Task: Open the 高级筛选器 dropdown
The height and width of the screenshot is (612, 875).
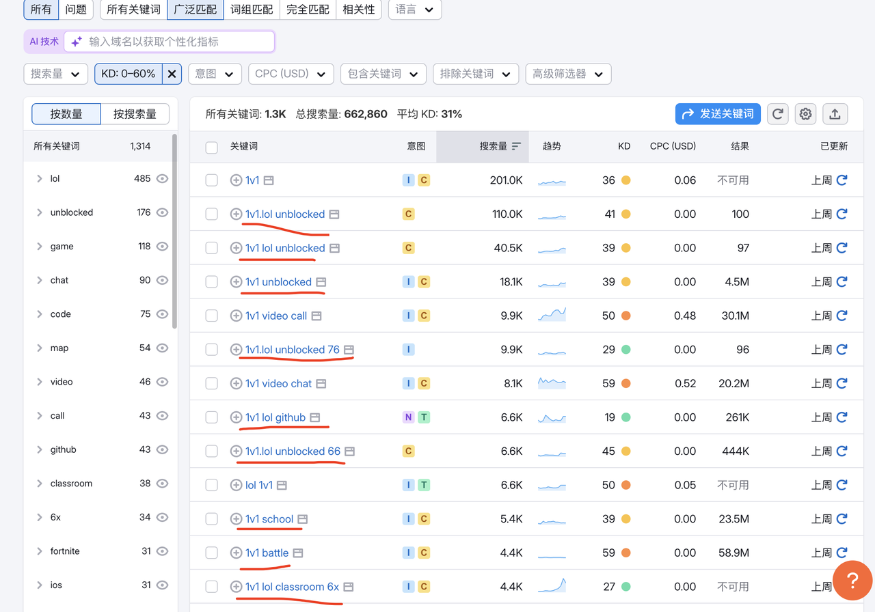Action: [568, 74]
